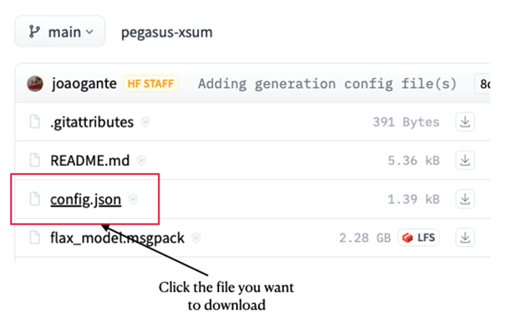Click the joaogante avatar image
This screenshot has width=508, height=326.
tap(36, 84)
